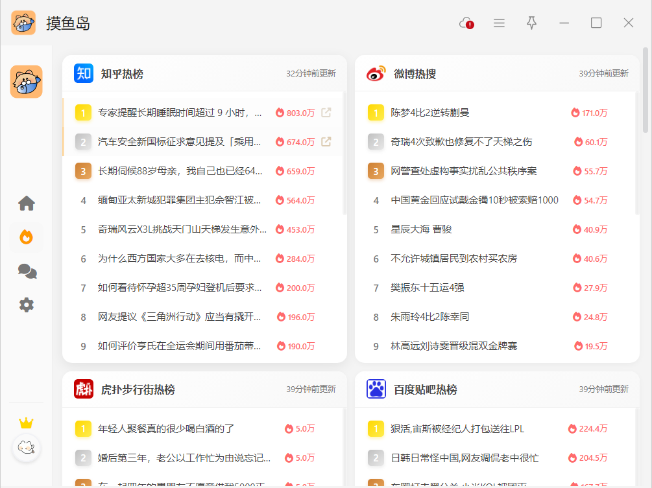The height and width of the screenshot is (488, 652).
Task: Open external link for second Zhihu item
Action: 326,142
